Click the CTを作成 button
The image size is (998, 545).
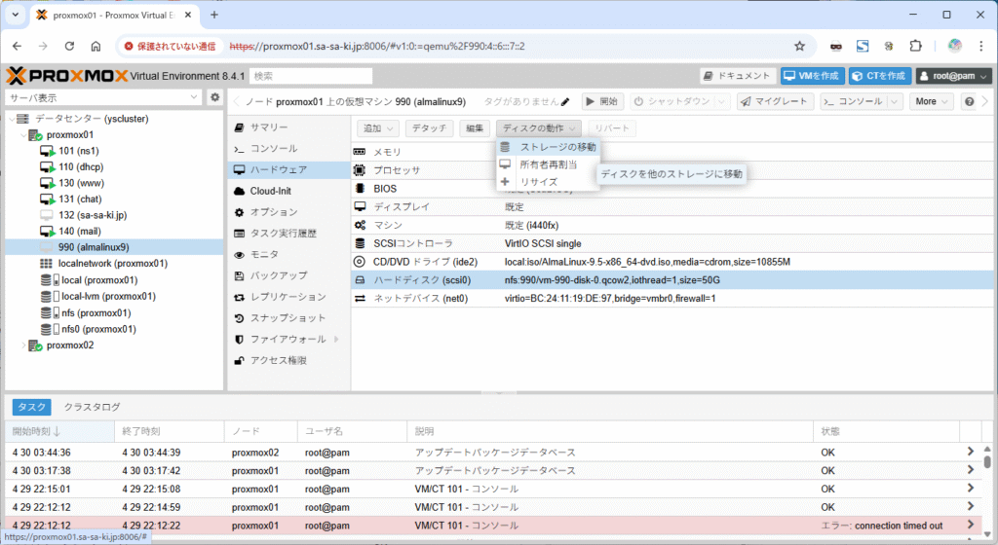click(x=880, y=76)
